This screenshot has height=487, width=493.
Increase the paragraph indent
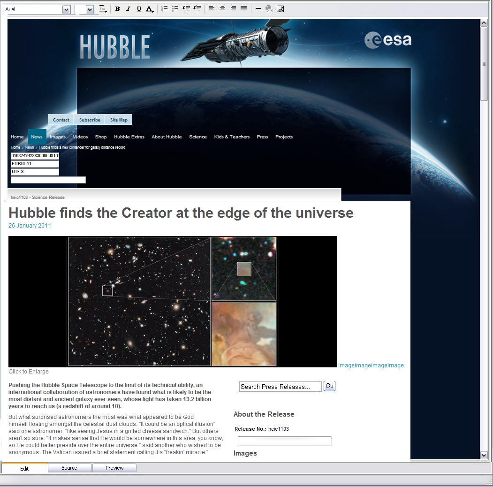(x=197, y=9)
